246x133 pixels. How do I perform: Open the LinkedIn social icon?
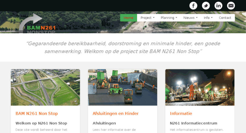coord(218,6)
